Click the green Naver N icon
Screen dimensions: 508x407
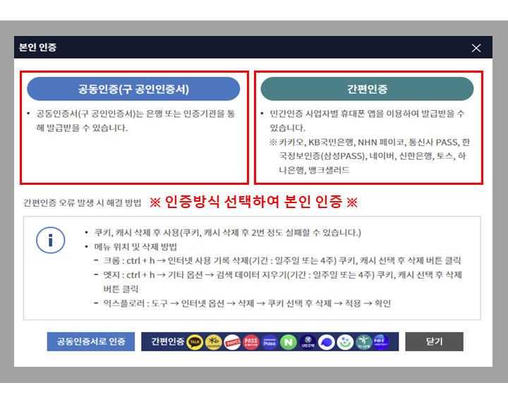click(x=289, y=342)
